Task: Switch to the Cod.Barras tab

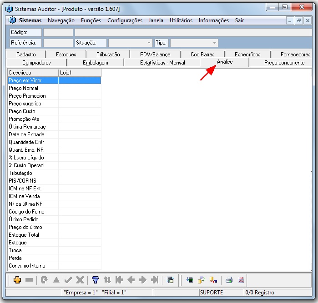Action: pyautogui.click(x=202, y=55)
